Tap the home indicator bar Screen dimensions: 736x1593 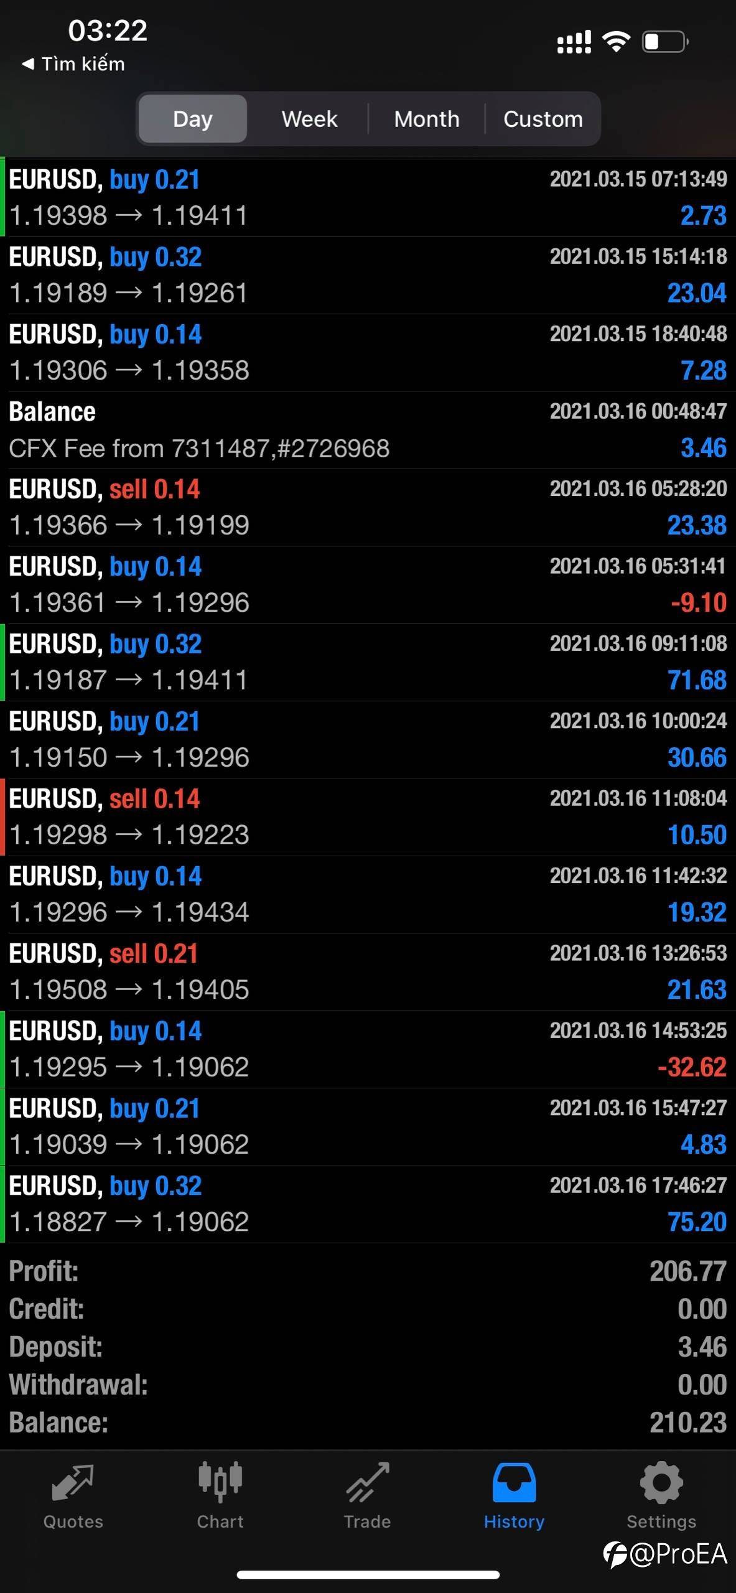click(x=368, y=1575)
